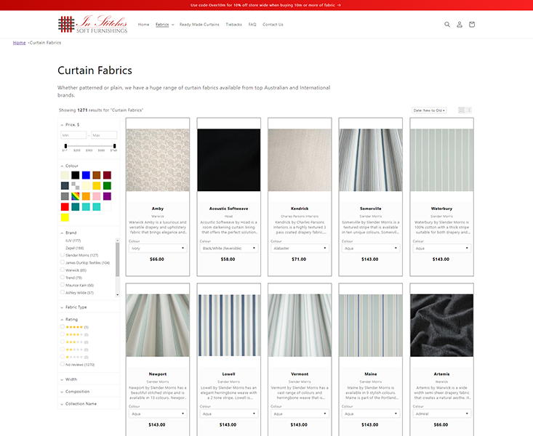Click the Home breadcrumb link
This screenshot has width=533, height=436.
point(20,42)
